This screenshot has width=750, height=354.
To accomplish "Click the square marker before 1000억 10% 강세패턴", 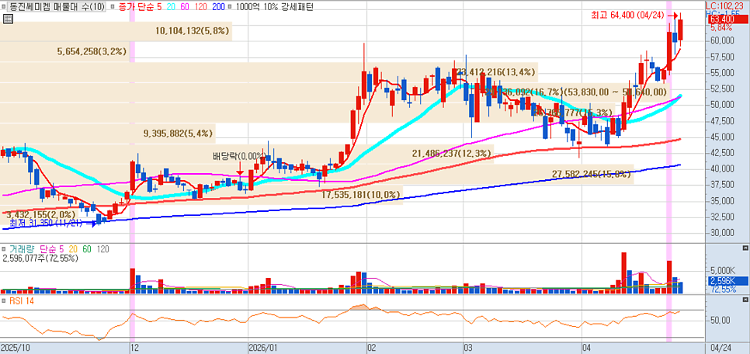I will [x=230, y=8].
